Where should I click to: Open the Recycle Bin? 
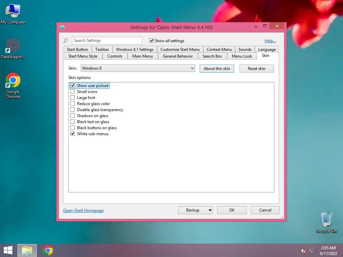pyautogui.click(x=326, y=222)
